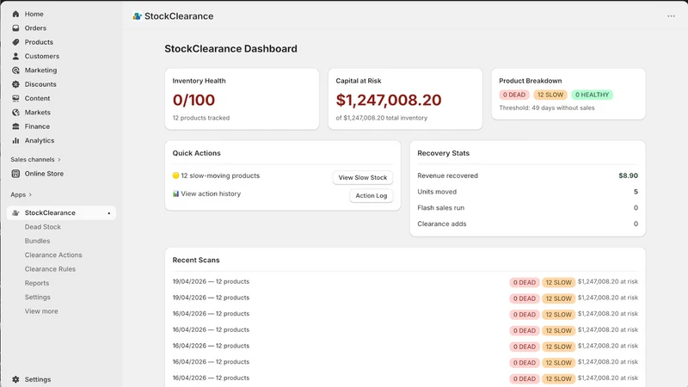Open the three-dot more menu in header
This screenshot has height=387, width=688.
pos(671,16)
